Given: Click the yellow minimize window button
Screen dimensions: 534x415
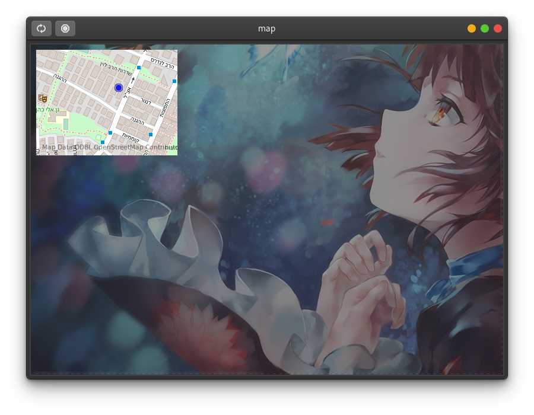Looking at the screenshot, I should click(x=472, y=28).
